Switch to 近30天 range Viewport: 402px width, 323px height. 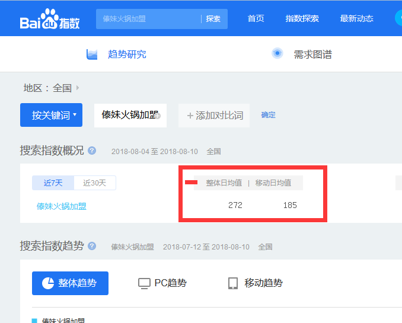[95, 183]
